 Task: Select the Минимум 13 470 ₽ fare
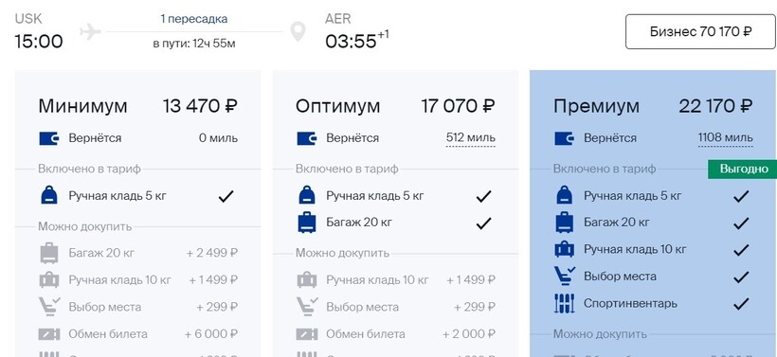137,106
